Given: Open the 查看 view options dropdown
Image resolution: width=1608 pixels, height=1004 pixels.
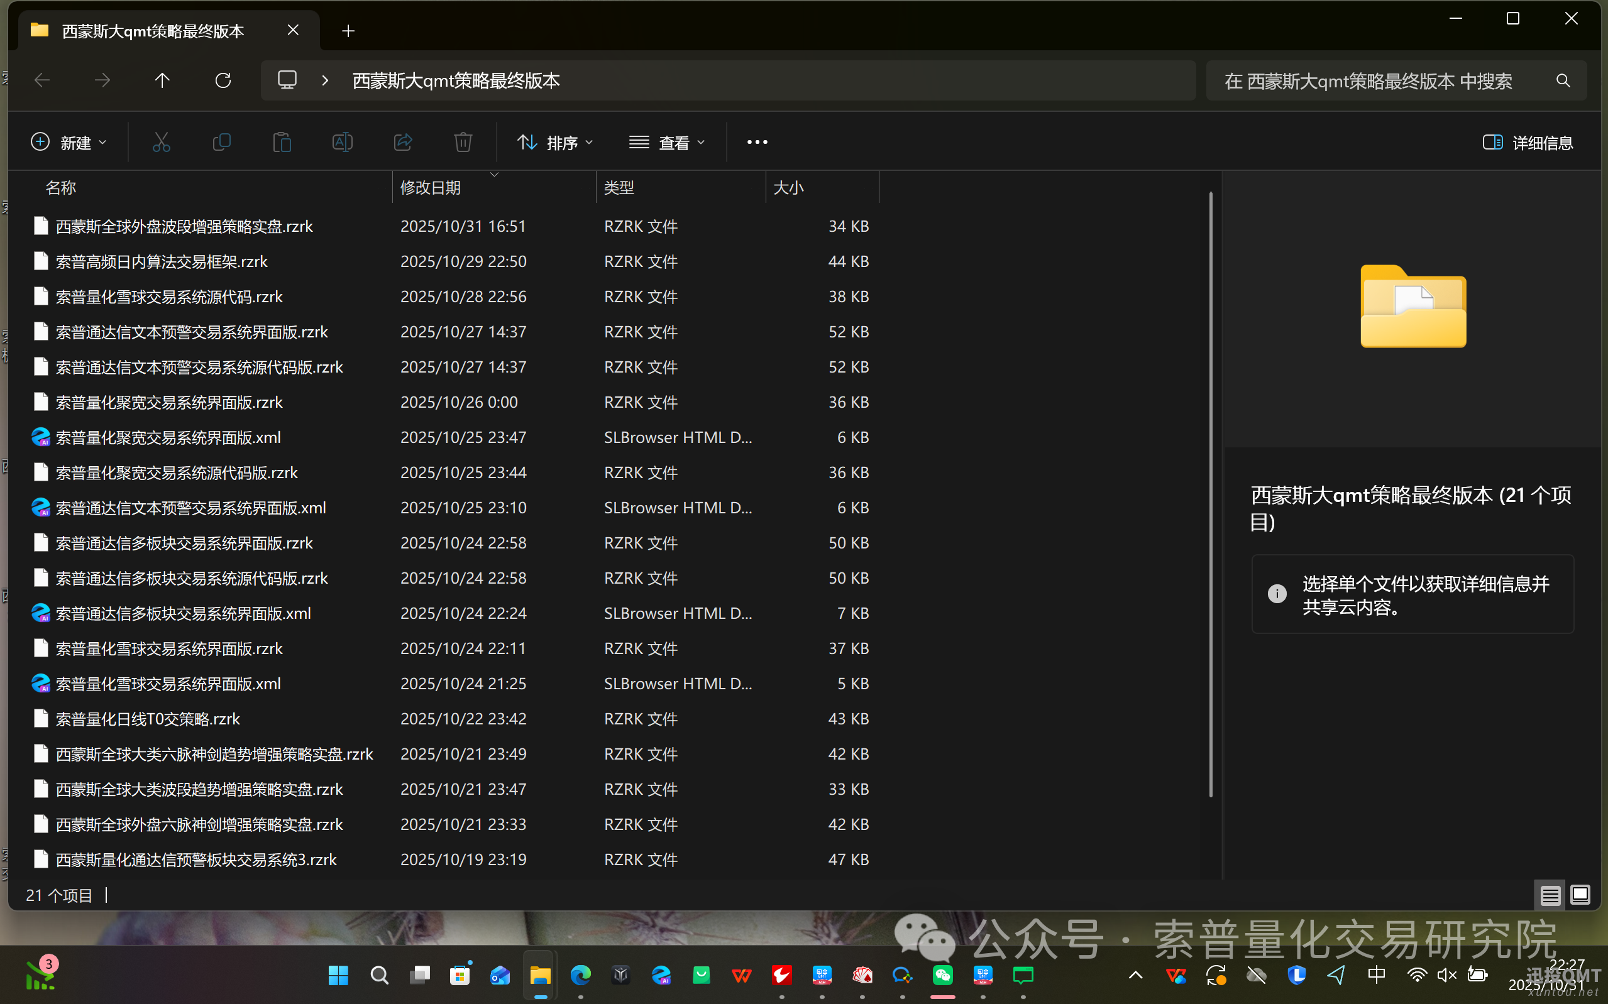Looking at the screenshot, I should (668, 142).
